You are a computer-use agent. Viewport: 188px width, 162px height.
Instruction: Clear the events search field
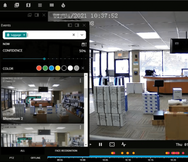pyautogui.click(x=74, y=35)
